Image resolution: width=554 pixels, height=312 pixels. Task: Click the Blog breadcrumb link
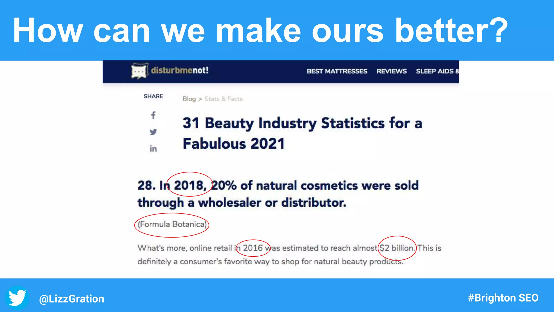tap(189, 99)
